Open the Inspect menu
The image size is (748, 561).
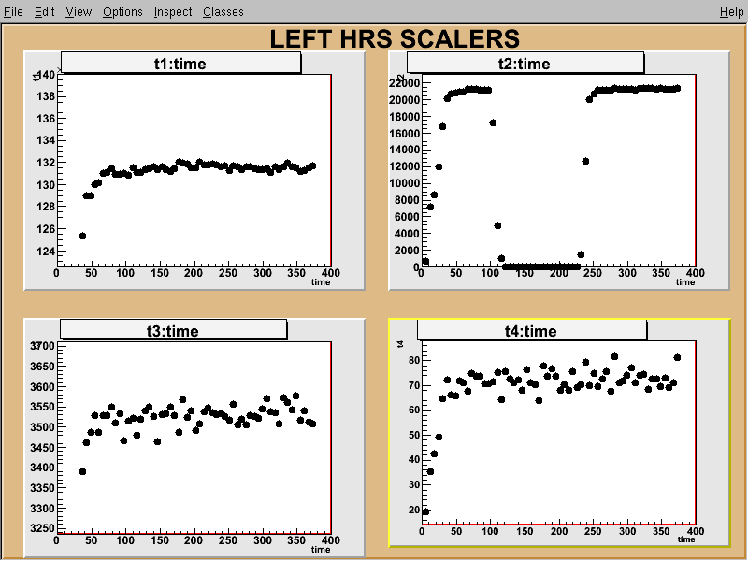click(x=173, y=12)
